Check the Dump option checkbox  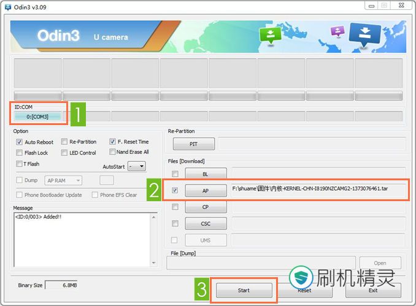pos(19,180)
